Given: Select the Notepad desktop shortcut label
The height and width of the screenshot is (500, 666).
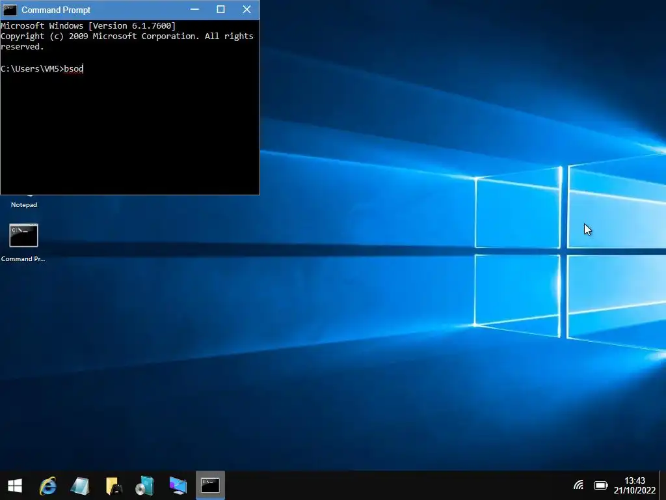Looking at the screenshot, I should [x=24, y=205].
